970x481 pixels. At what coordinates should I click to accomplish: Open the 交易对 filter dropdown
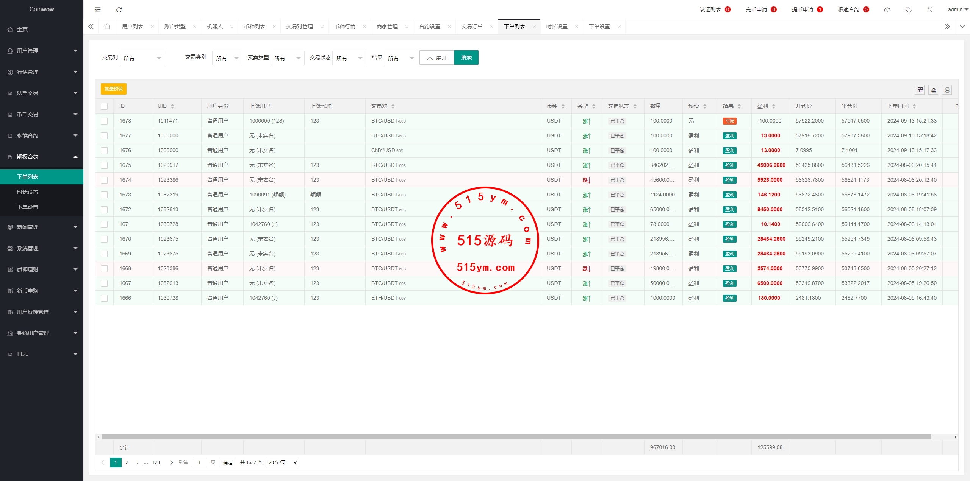point(142,58)
